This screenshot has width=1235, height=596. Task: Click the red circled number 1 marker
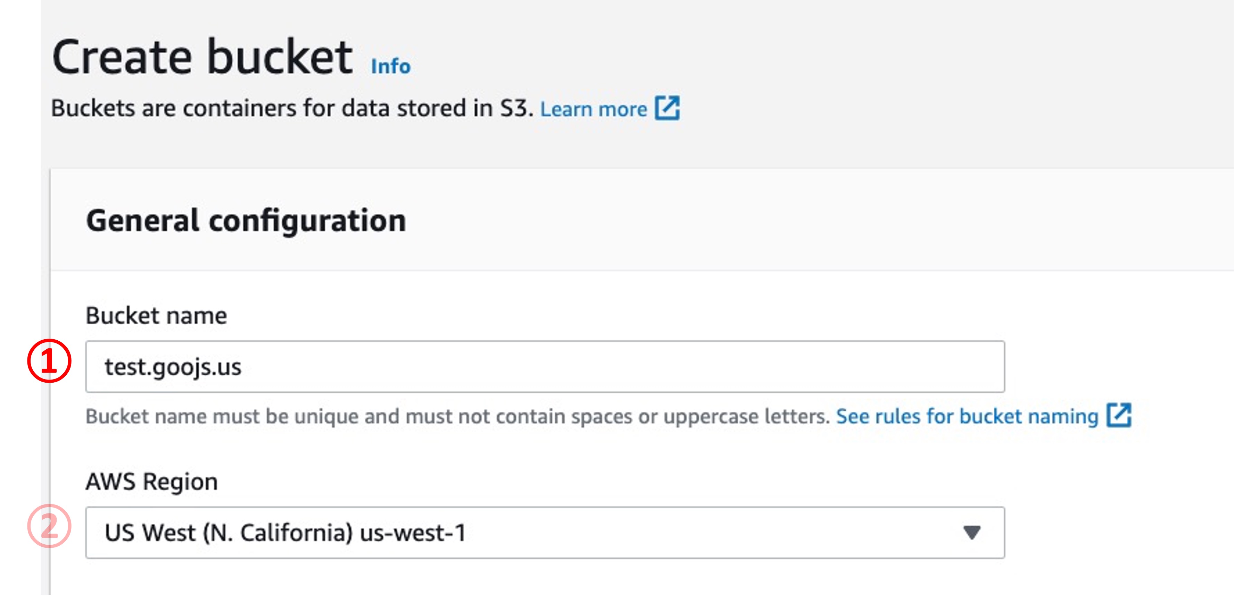tap(49, 361)
